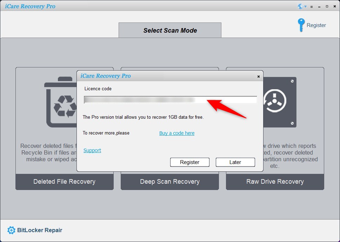Click the Later button
340x242 pixels.
235,162
